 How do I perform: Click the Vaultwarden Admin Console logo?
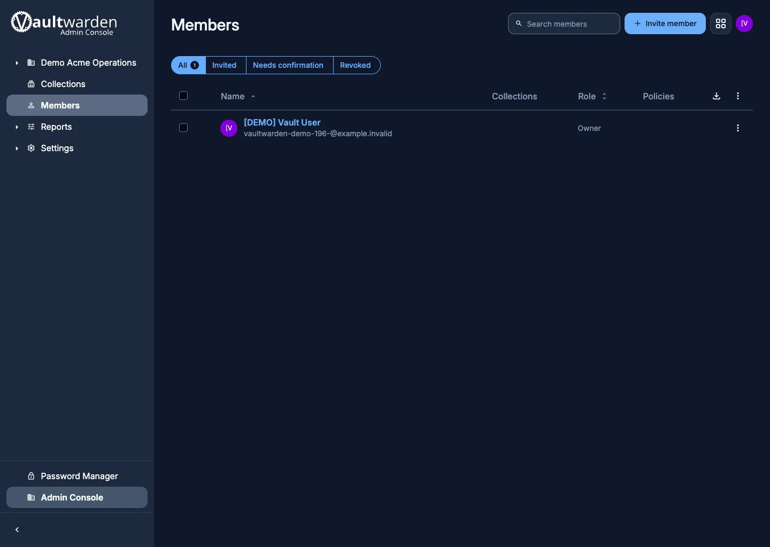[x=64, y=24]
